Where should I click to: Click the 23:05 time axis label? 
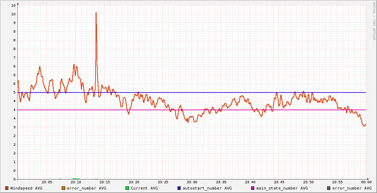(47, 182)
